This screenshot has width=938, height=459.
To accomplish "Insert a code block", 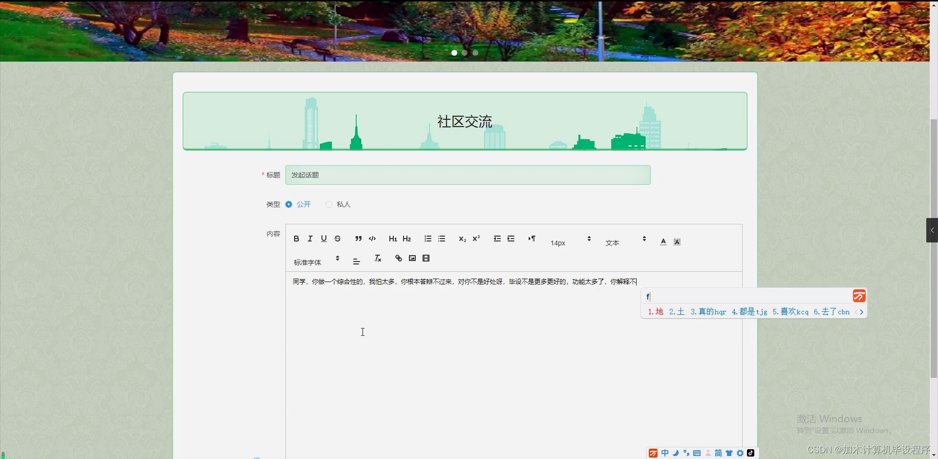I will [372, 239].
